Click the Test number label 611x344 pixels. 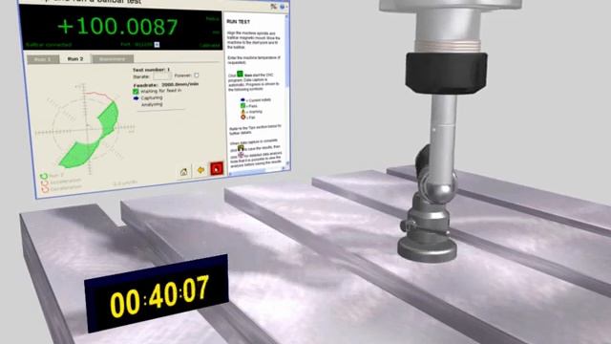pyautogui.click(x=151, y=70)
